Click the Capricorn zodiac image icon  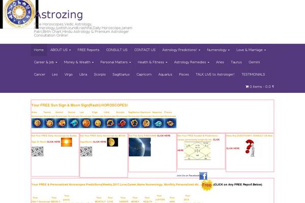pos(146,123)
